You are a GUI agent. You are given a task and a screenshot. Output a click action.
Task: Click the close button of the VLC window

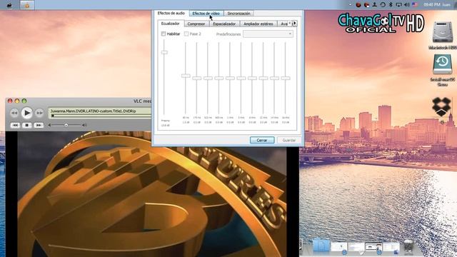click(10, 101)
